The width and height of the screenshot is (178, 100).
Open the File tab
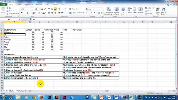(4, 5)
